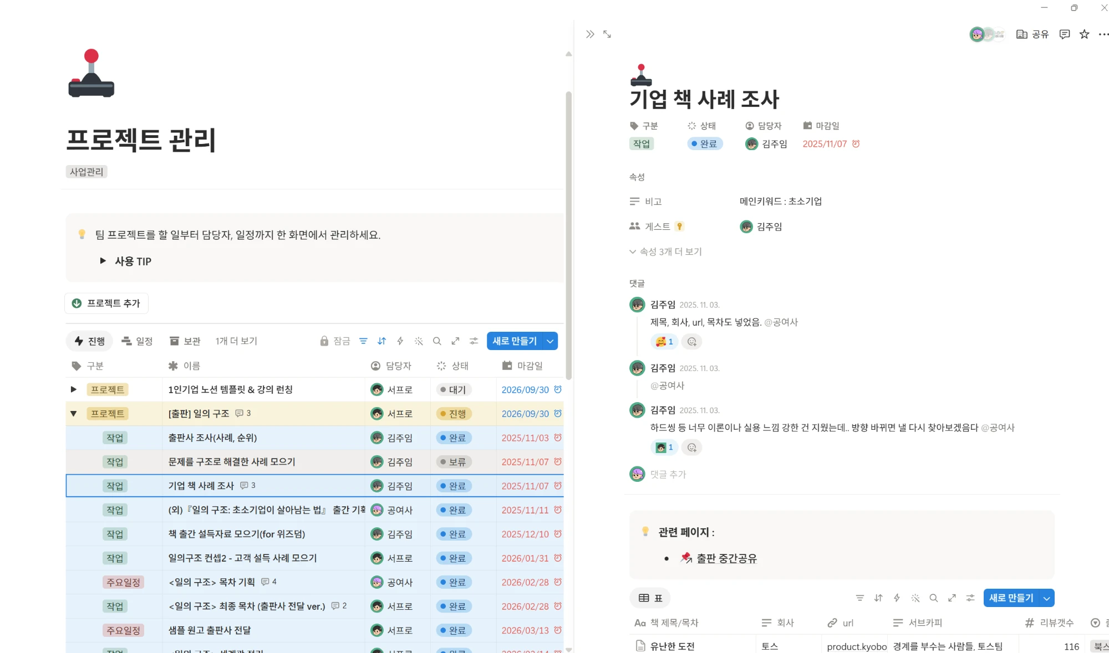Switch to the 일정 view tab

pyautogui.click(x=137, y=341)
